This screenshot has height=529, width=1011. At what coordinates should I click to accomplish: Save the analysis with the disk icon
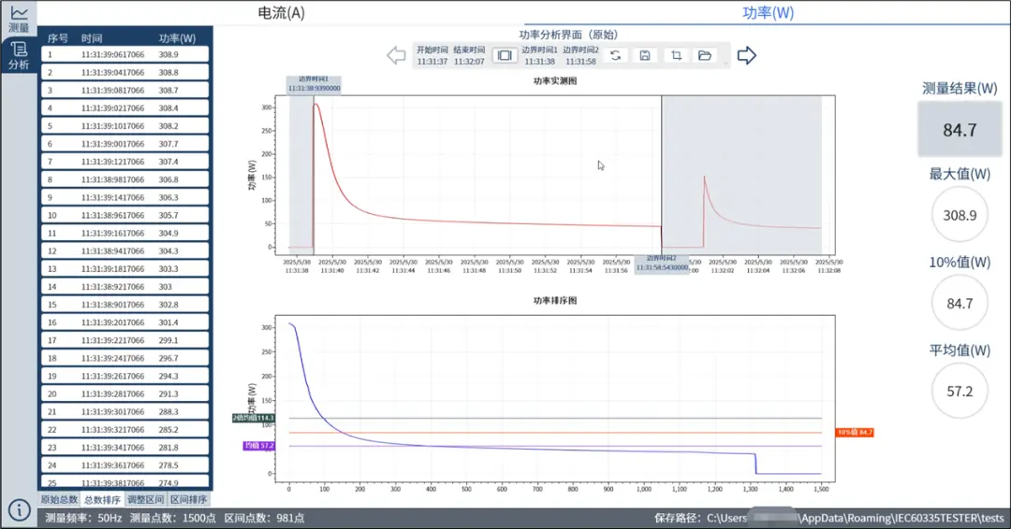(x=645, y=55)
